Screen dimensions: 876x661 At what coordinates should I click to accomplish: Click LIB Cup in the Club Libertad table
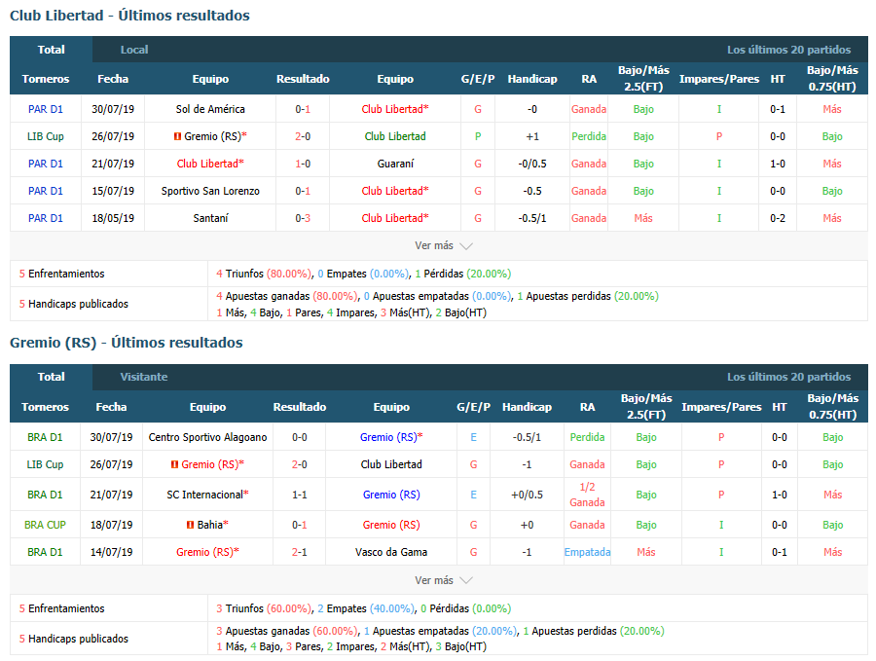45,136
